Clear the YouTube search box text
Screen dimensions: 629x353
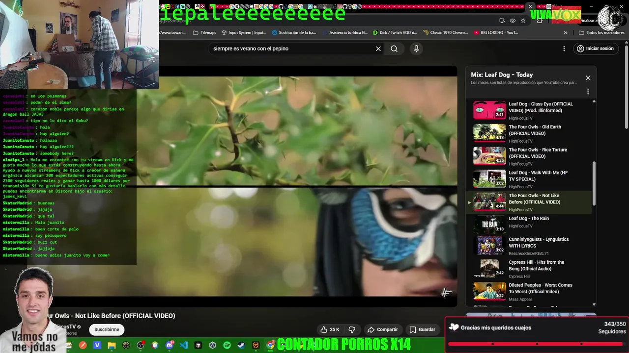tap(378, 49)
